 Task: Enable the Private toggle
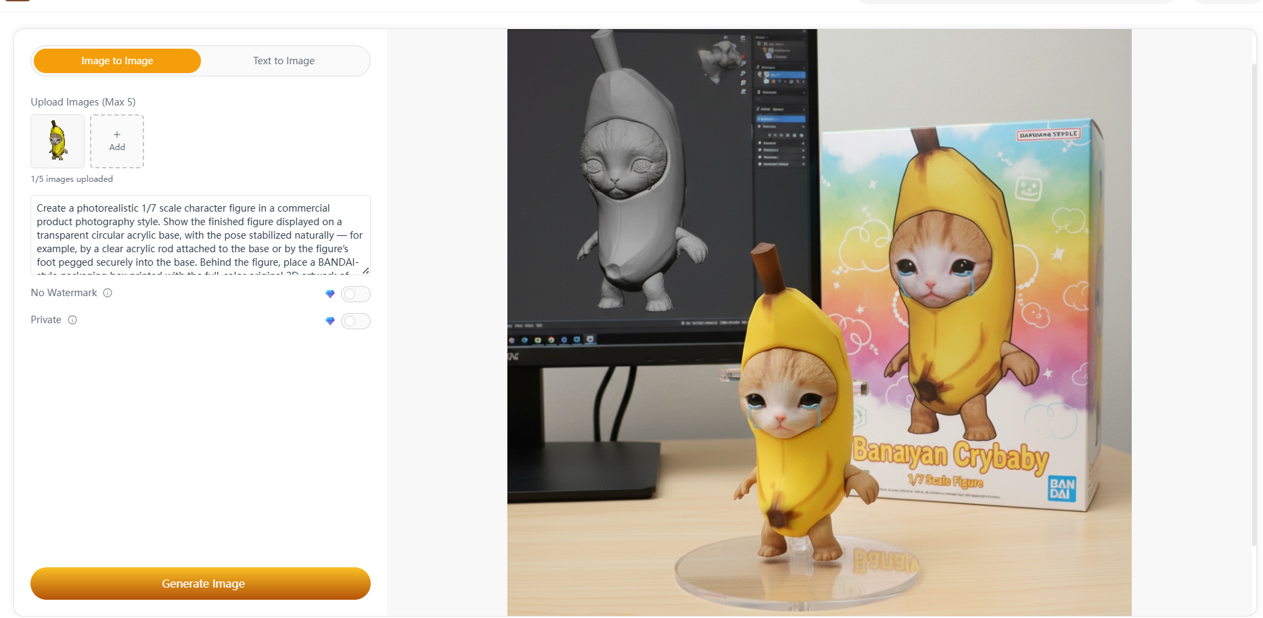pyautogui.click(x=356, y=321)
